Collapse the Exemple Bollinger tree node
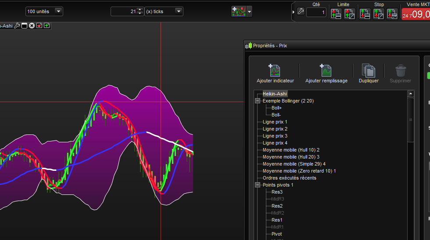The height and width of the screenshot is (240, 430). [x=258, y=101]
